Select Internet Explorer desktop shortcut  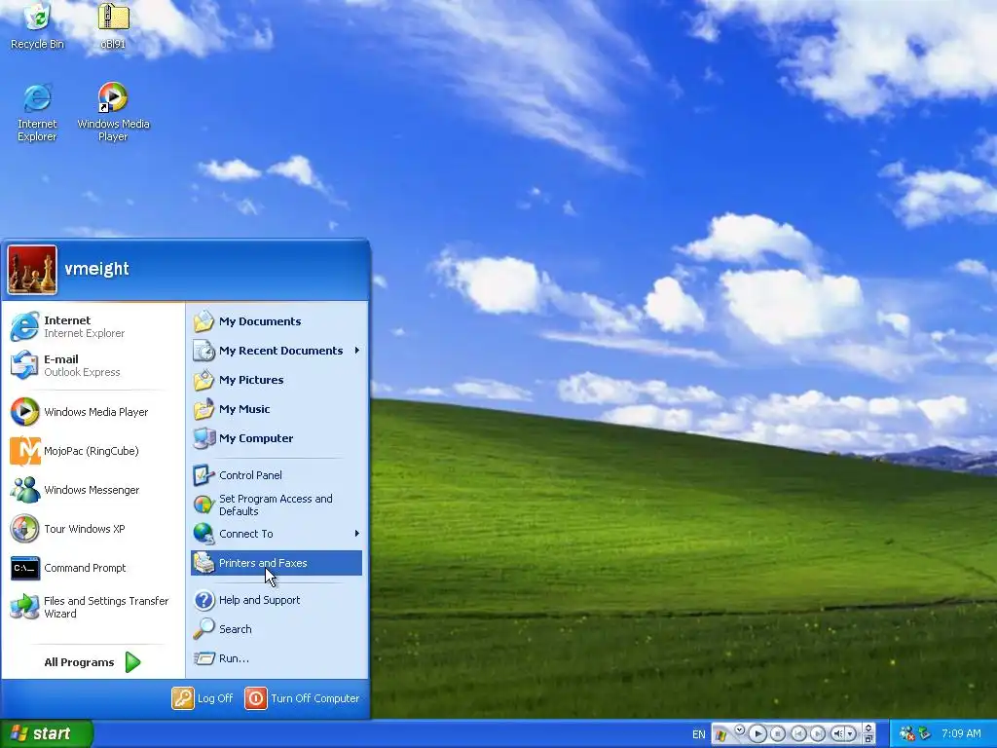(x=37, y=112)
